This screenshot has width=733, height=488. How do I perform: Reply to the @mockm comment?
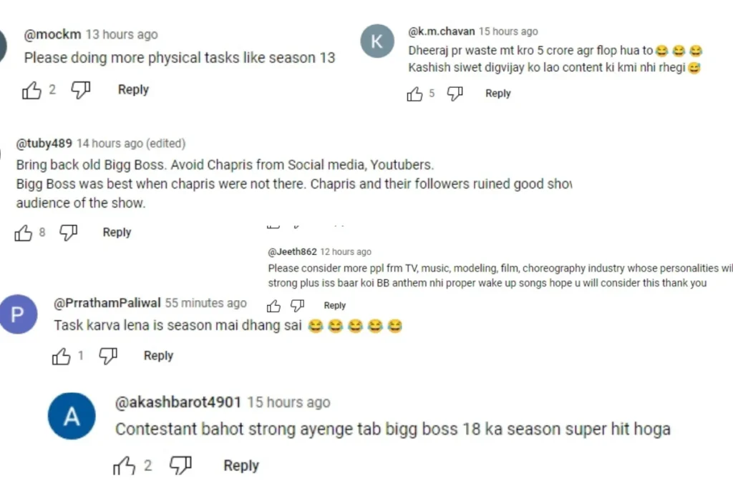click(133, 89)
